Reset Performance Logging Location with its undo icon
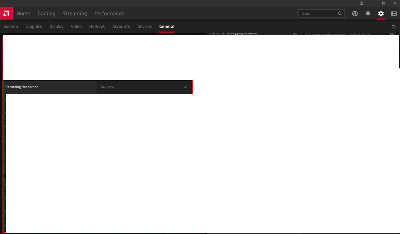Viewport: 401px width, 234px height. pyautogui.click(x=295, y=33)
